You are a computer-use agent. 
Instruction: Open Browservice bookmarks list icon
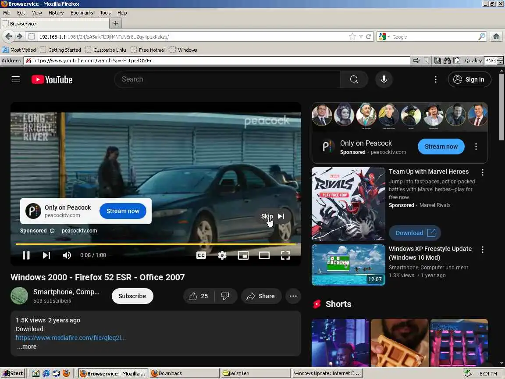437,61
